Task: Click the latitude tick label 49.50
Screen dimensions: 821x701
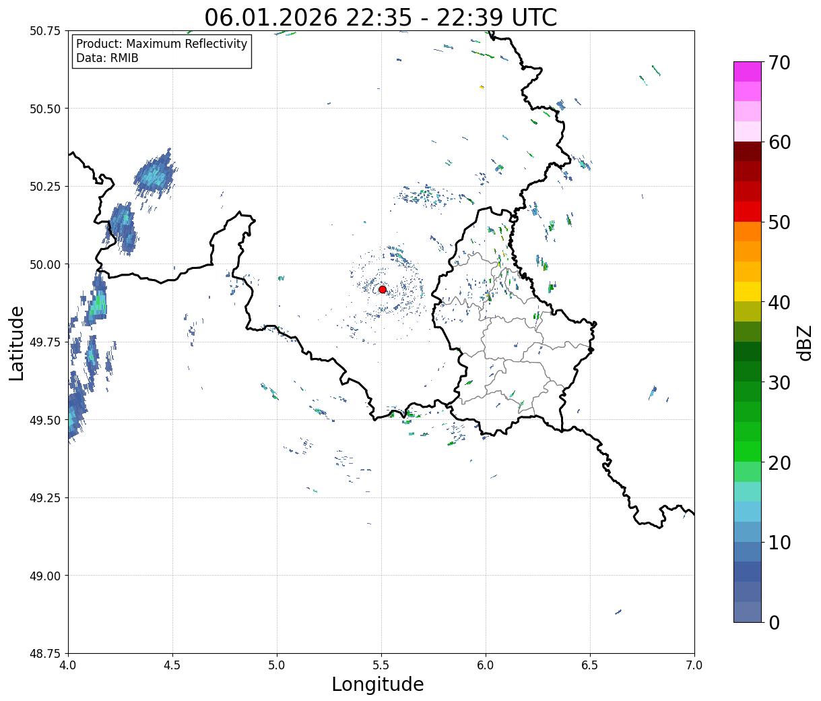Action: point(44,420)
